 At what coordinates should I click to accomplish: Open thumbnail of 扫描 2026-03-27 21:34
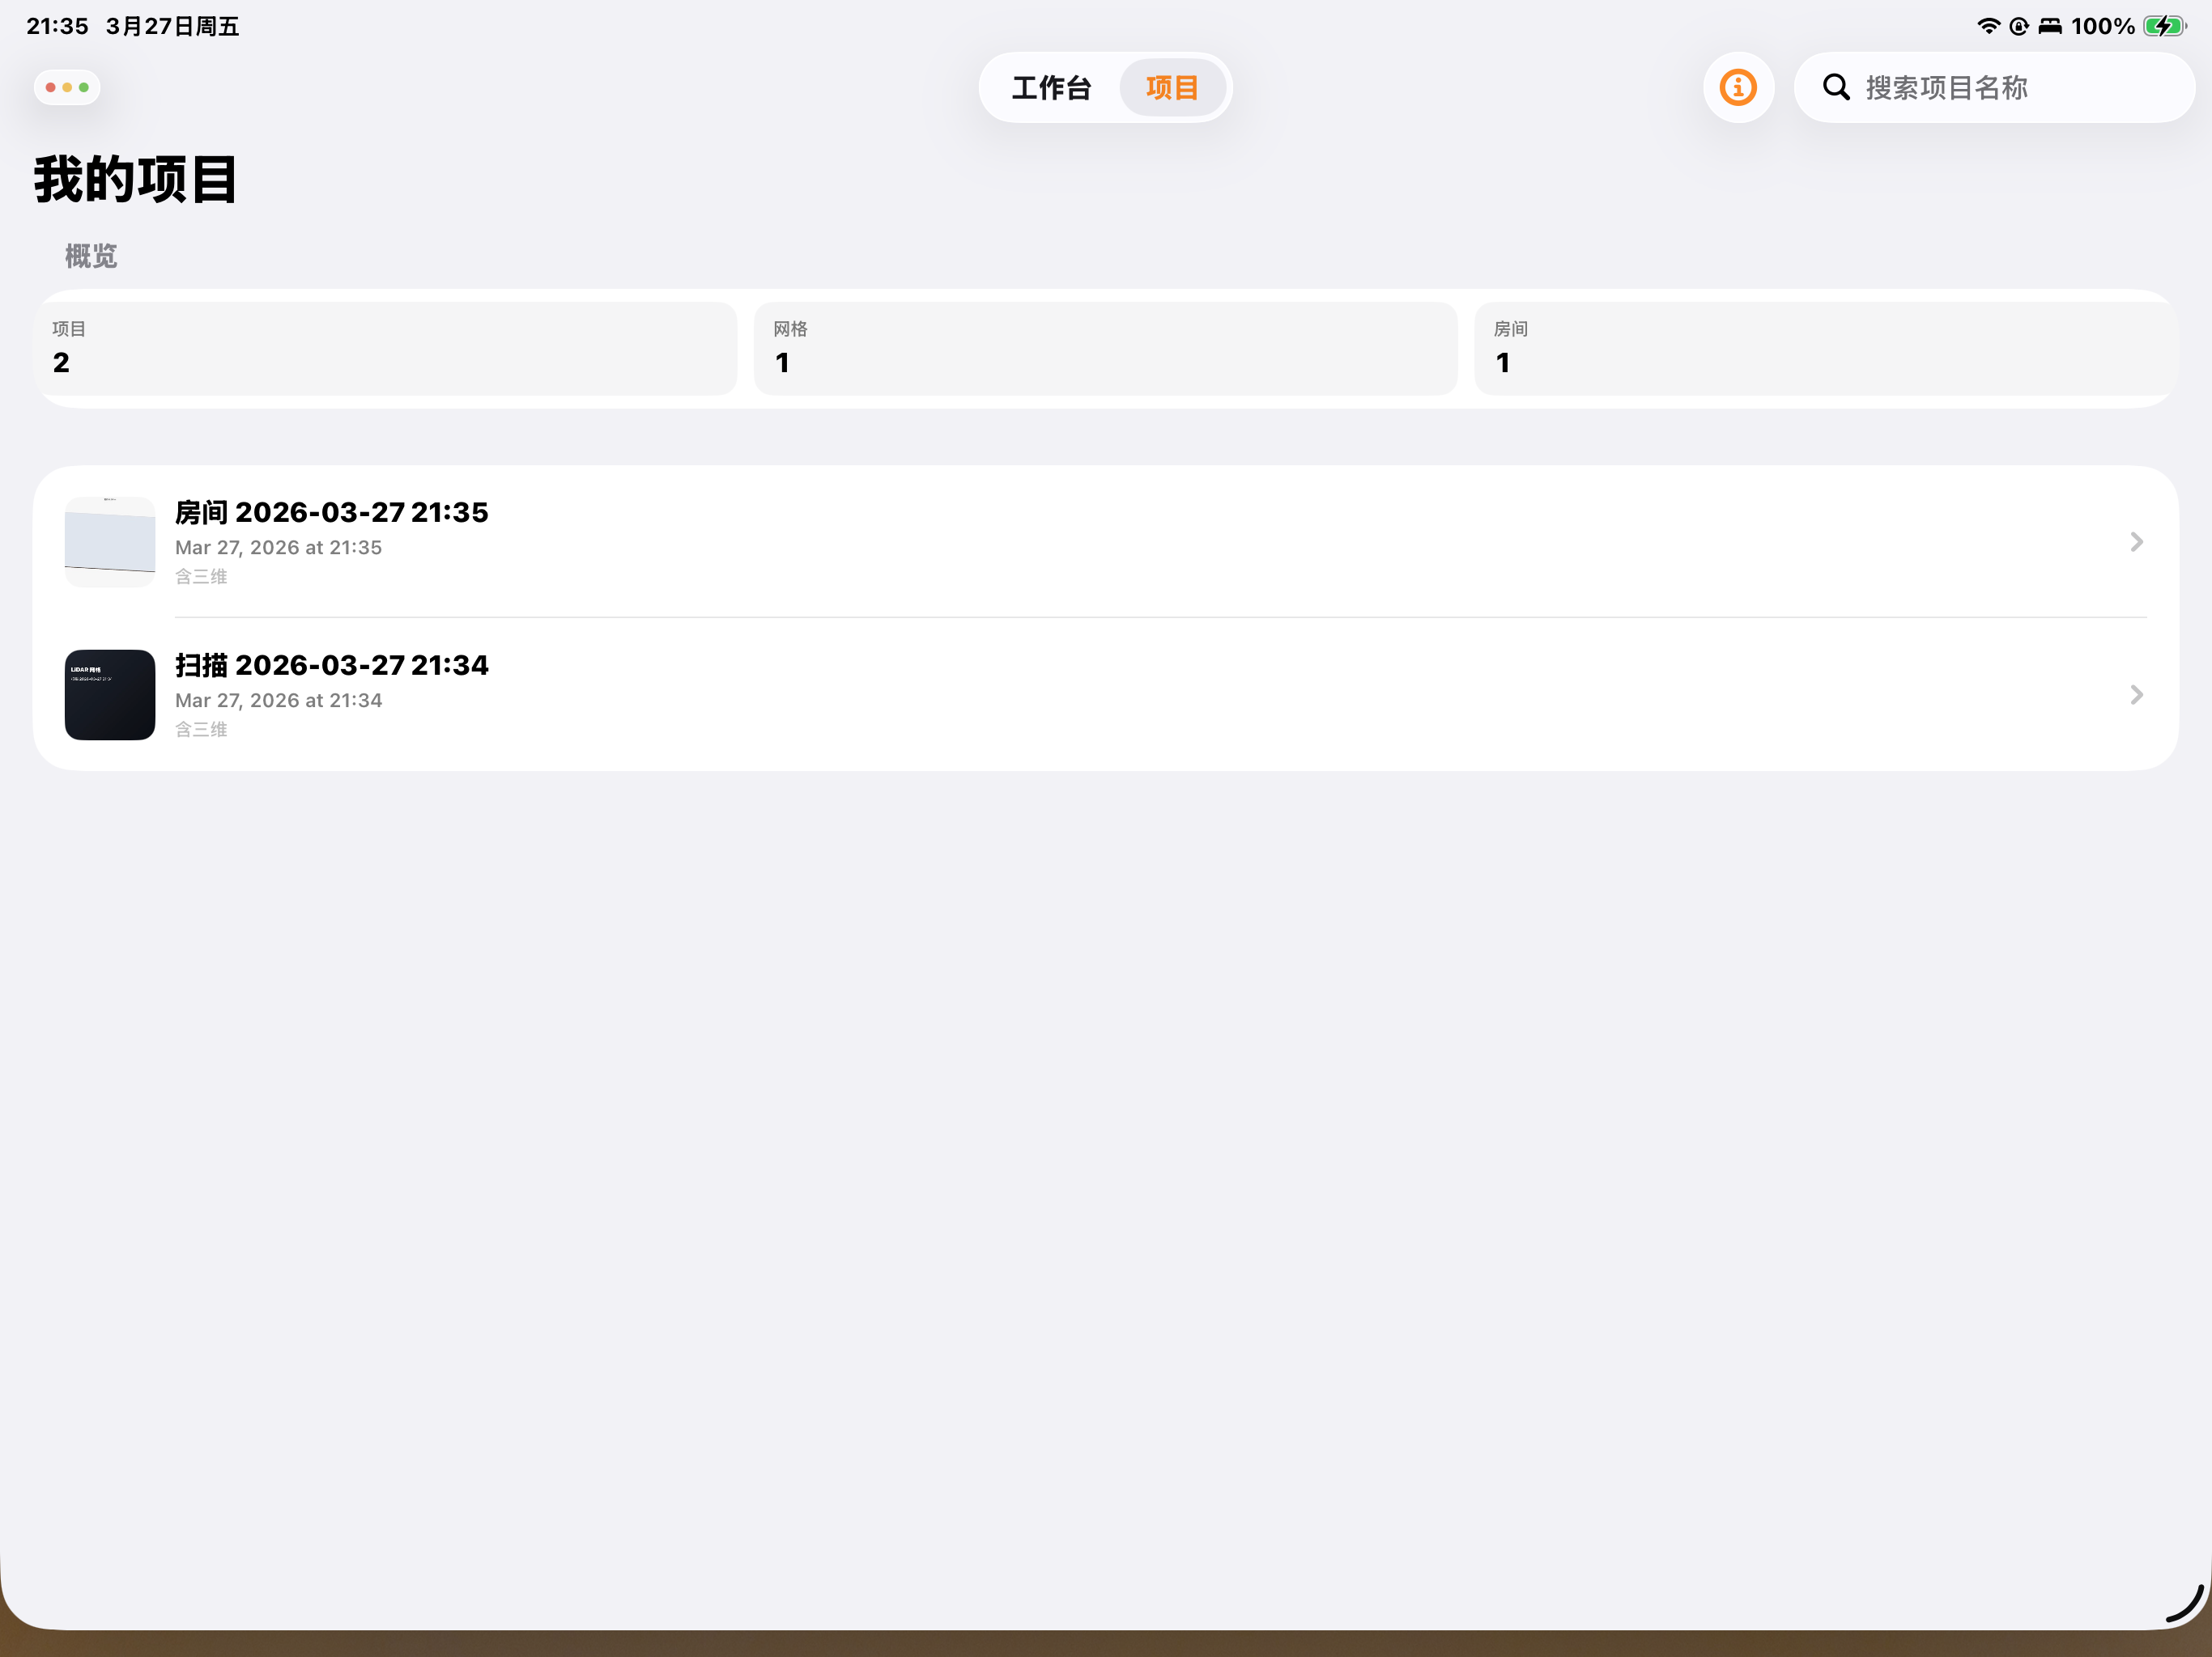[x=110, y=694]
